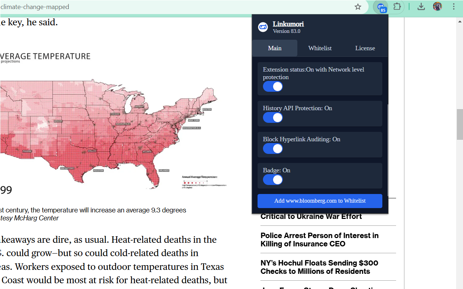Viewport: 463px width, 289px height.
Task: Toggle Block Hyperlink Auditing off
Action: tap(273, 149)
